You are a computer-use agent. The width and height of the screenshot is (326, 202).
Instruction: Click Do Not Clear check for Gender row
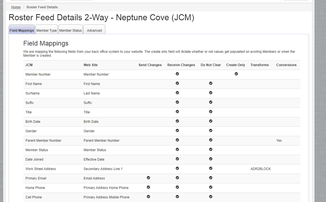[x=211, y=131]
